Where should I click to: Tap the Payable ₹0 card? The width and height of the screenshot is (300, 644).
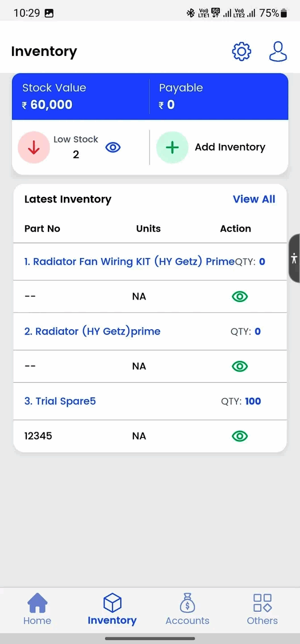point(219,97)
